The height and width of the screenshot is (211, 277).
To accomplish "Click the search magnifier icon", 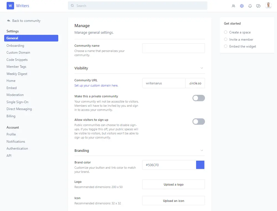I will pyautogui.click(x=72, y=6).
